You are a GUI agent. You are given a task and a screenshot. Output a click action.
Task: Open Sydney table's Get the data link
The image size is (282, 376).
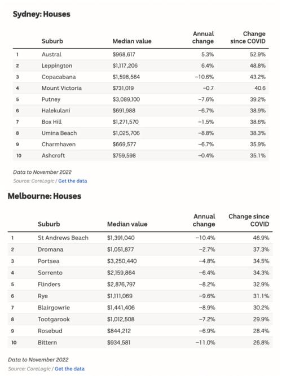pyautogui.click(x=72, y=181)
